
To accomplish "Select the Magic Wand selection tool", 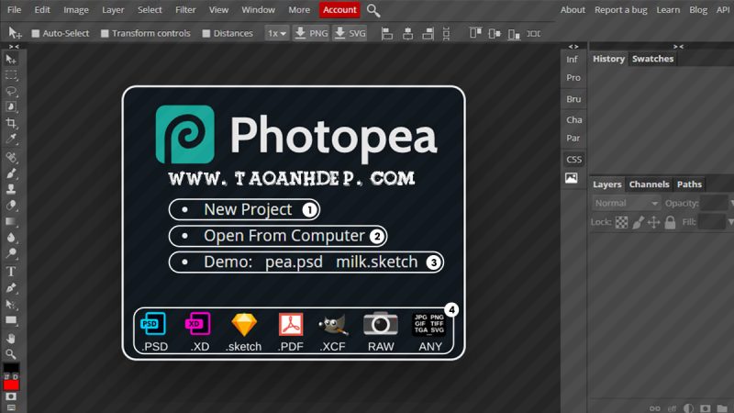I will pyautogui.click(x=11, y=107).
